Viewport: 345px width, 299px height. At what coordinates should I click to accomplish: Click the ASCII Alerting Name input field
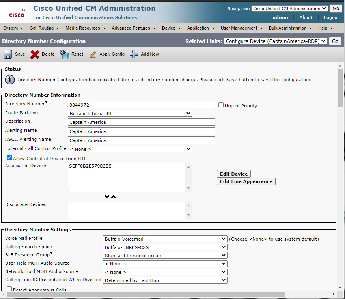[142, 140]
